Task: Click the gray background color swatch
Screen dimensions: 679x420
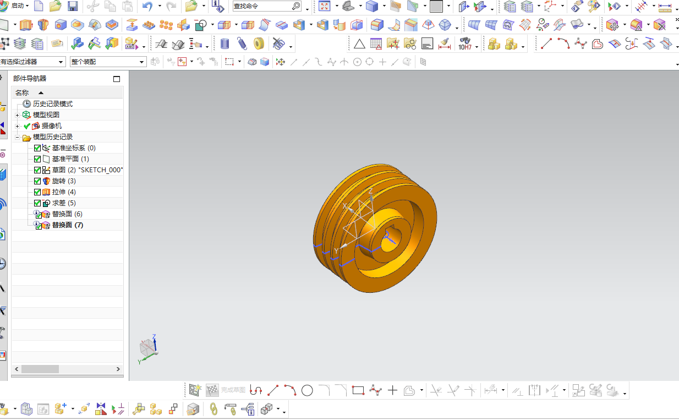Action: pyautogui.click(x=436, y=7)
